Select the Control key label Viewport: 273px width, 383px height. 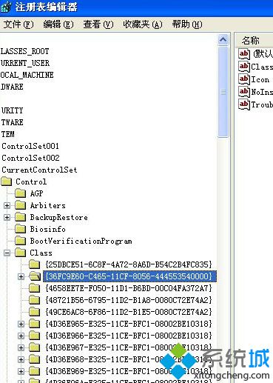tap(31, 181)
